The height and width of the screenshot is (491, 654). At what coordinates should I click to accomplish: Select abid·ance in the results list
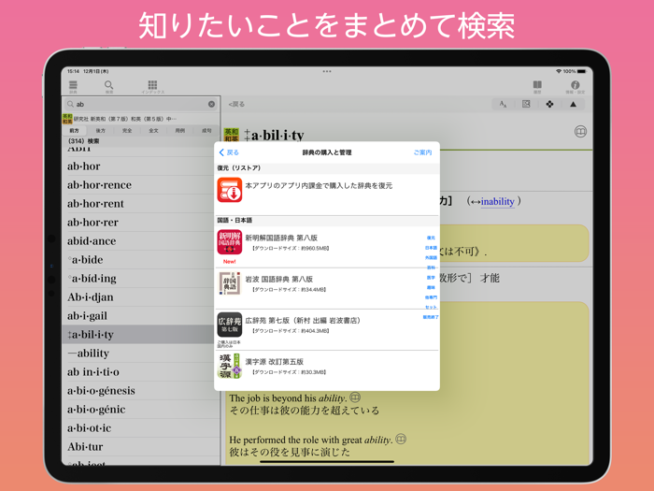[x=141, y=241]
